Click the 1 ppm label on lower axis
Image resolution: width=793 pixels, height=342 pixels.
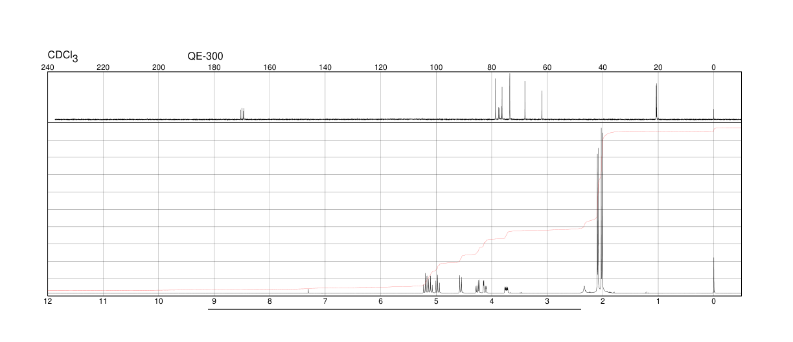click(x=658, y=301)
